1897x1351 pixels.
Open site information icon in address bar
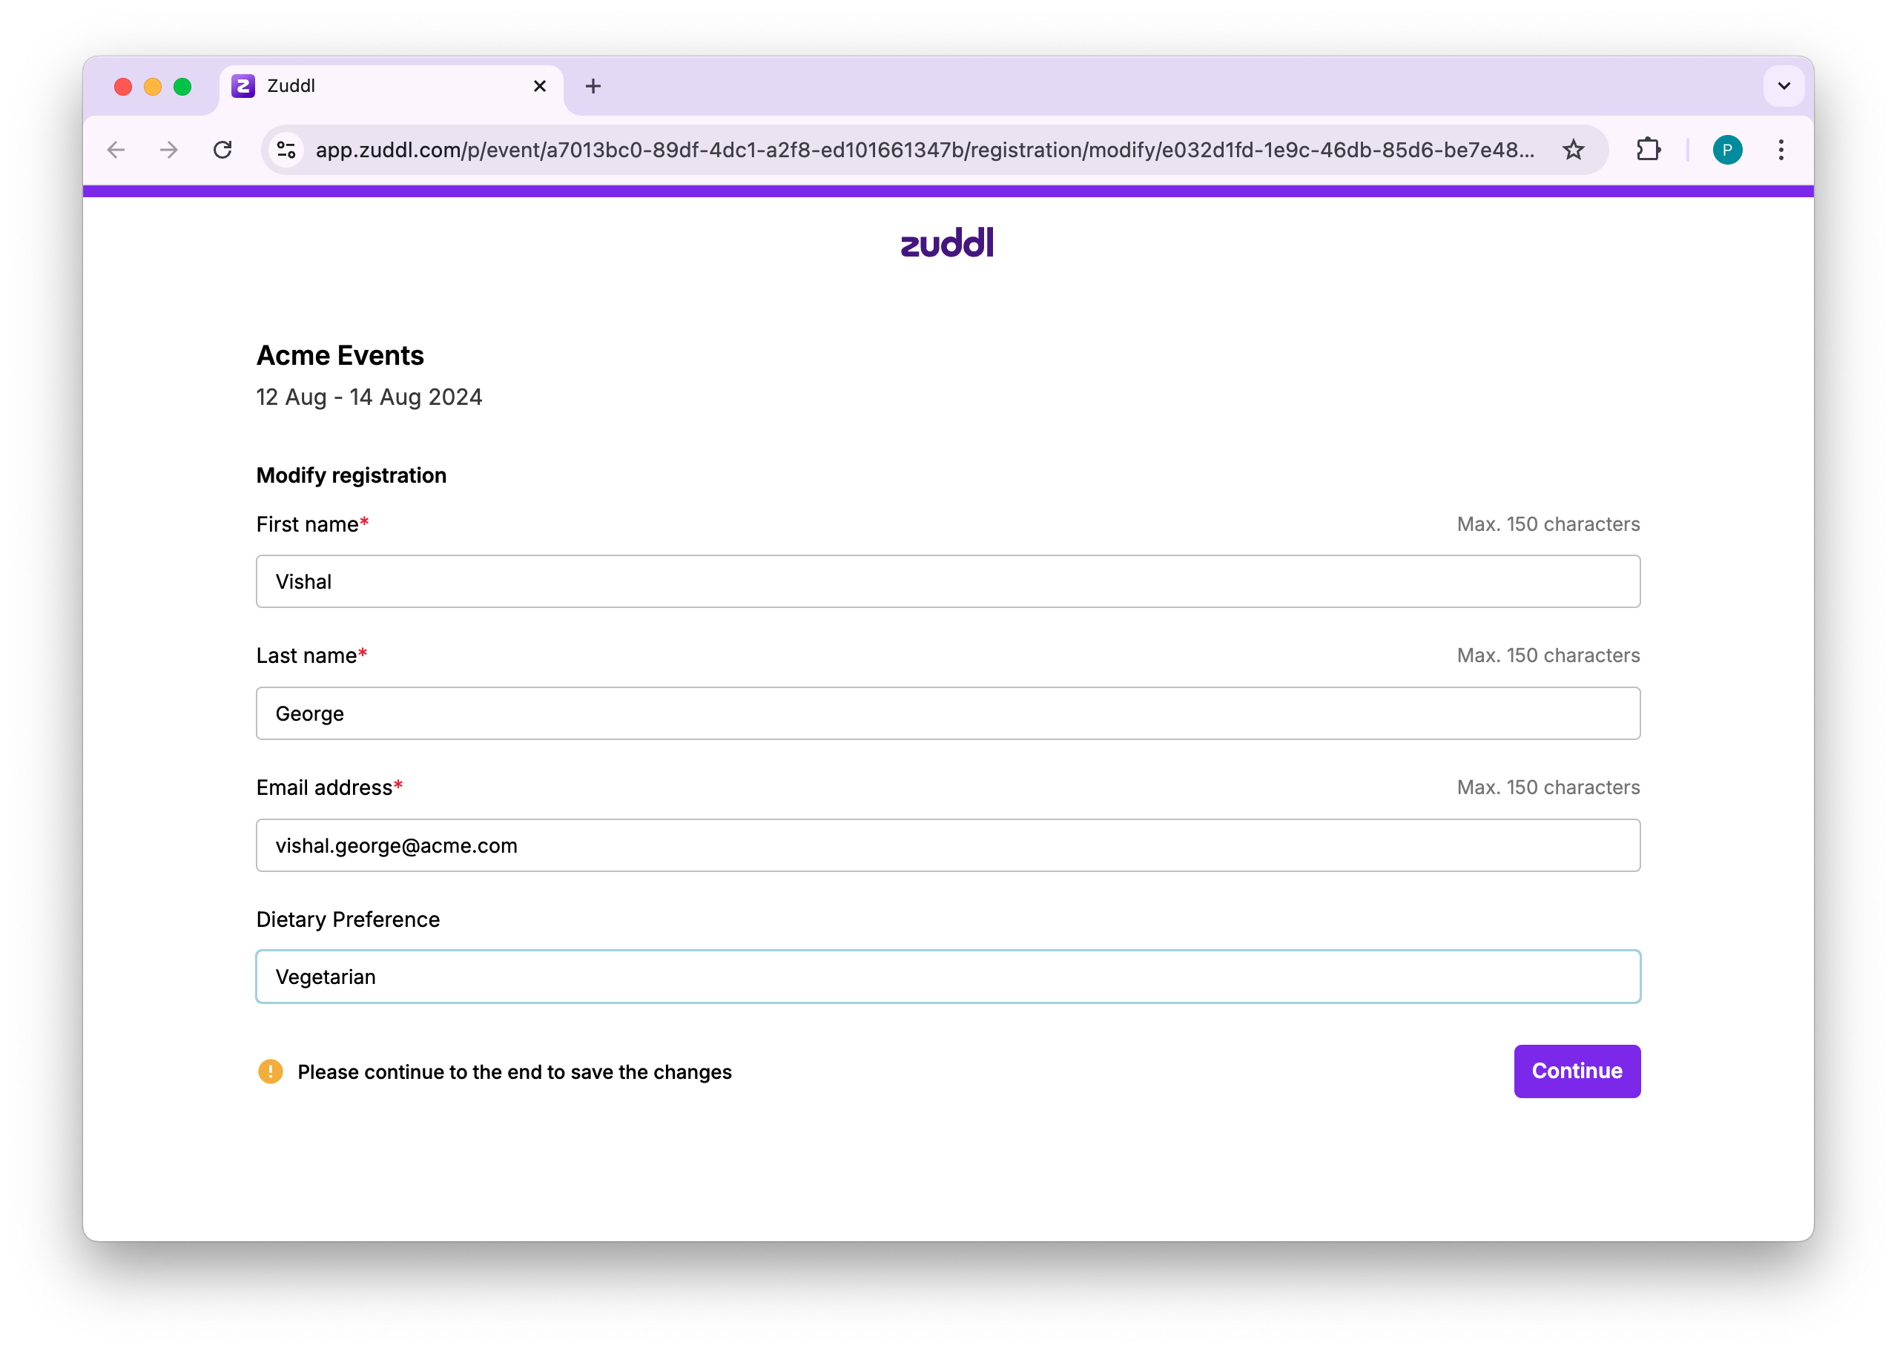[x=287, y=150]
